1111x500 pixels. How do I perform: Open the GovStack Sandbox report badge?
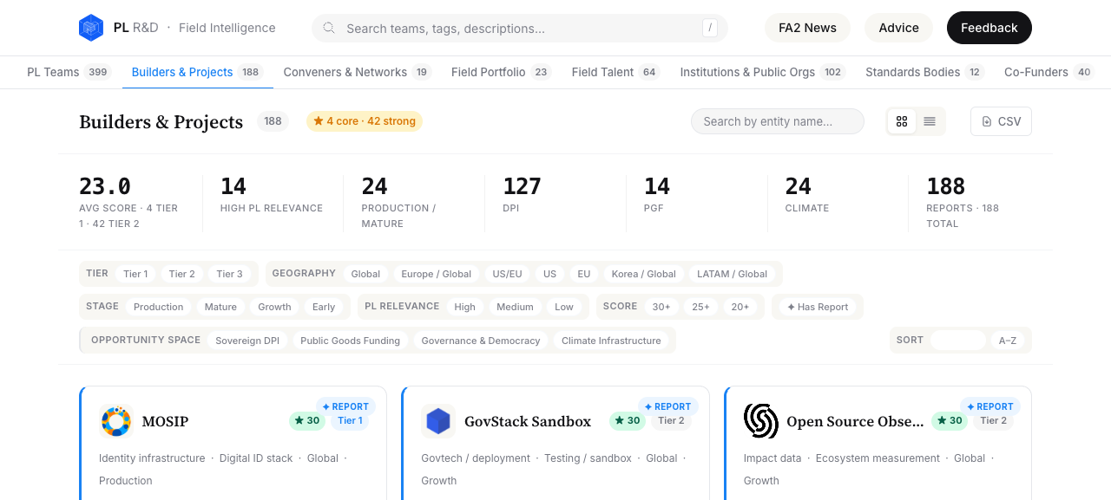667,406
